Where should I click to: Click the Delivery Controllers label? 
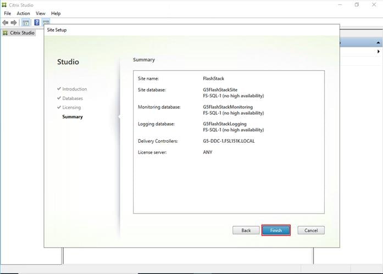[x=158, y=141]
